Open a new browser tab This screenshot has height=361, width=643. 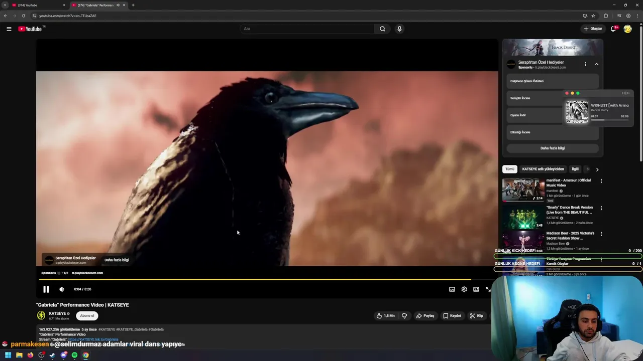133,5
